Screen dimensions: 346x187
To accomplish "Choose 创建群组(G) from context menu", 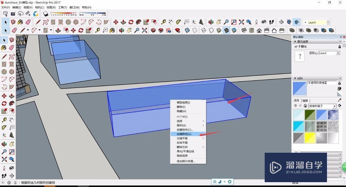I will [188, 134].
